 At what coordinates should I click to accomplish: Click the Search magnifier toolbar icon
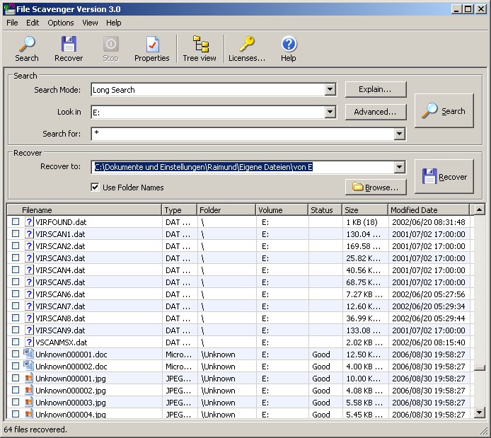tap(27, 44)
